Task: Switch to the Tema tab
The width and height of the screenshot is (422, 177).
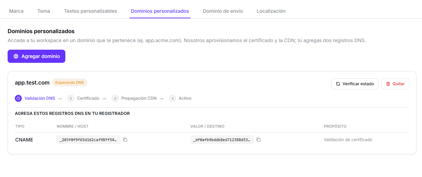Action: pyautogui.click(x=44, y=11)
